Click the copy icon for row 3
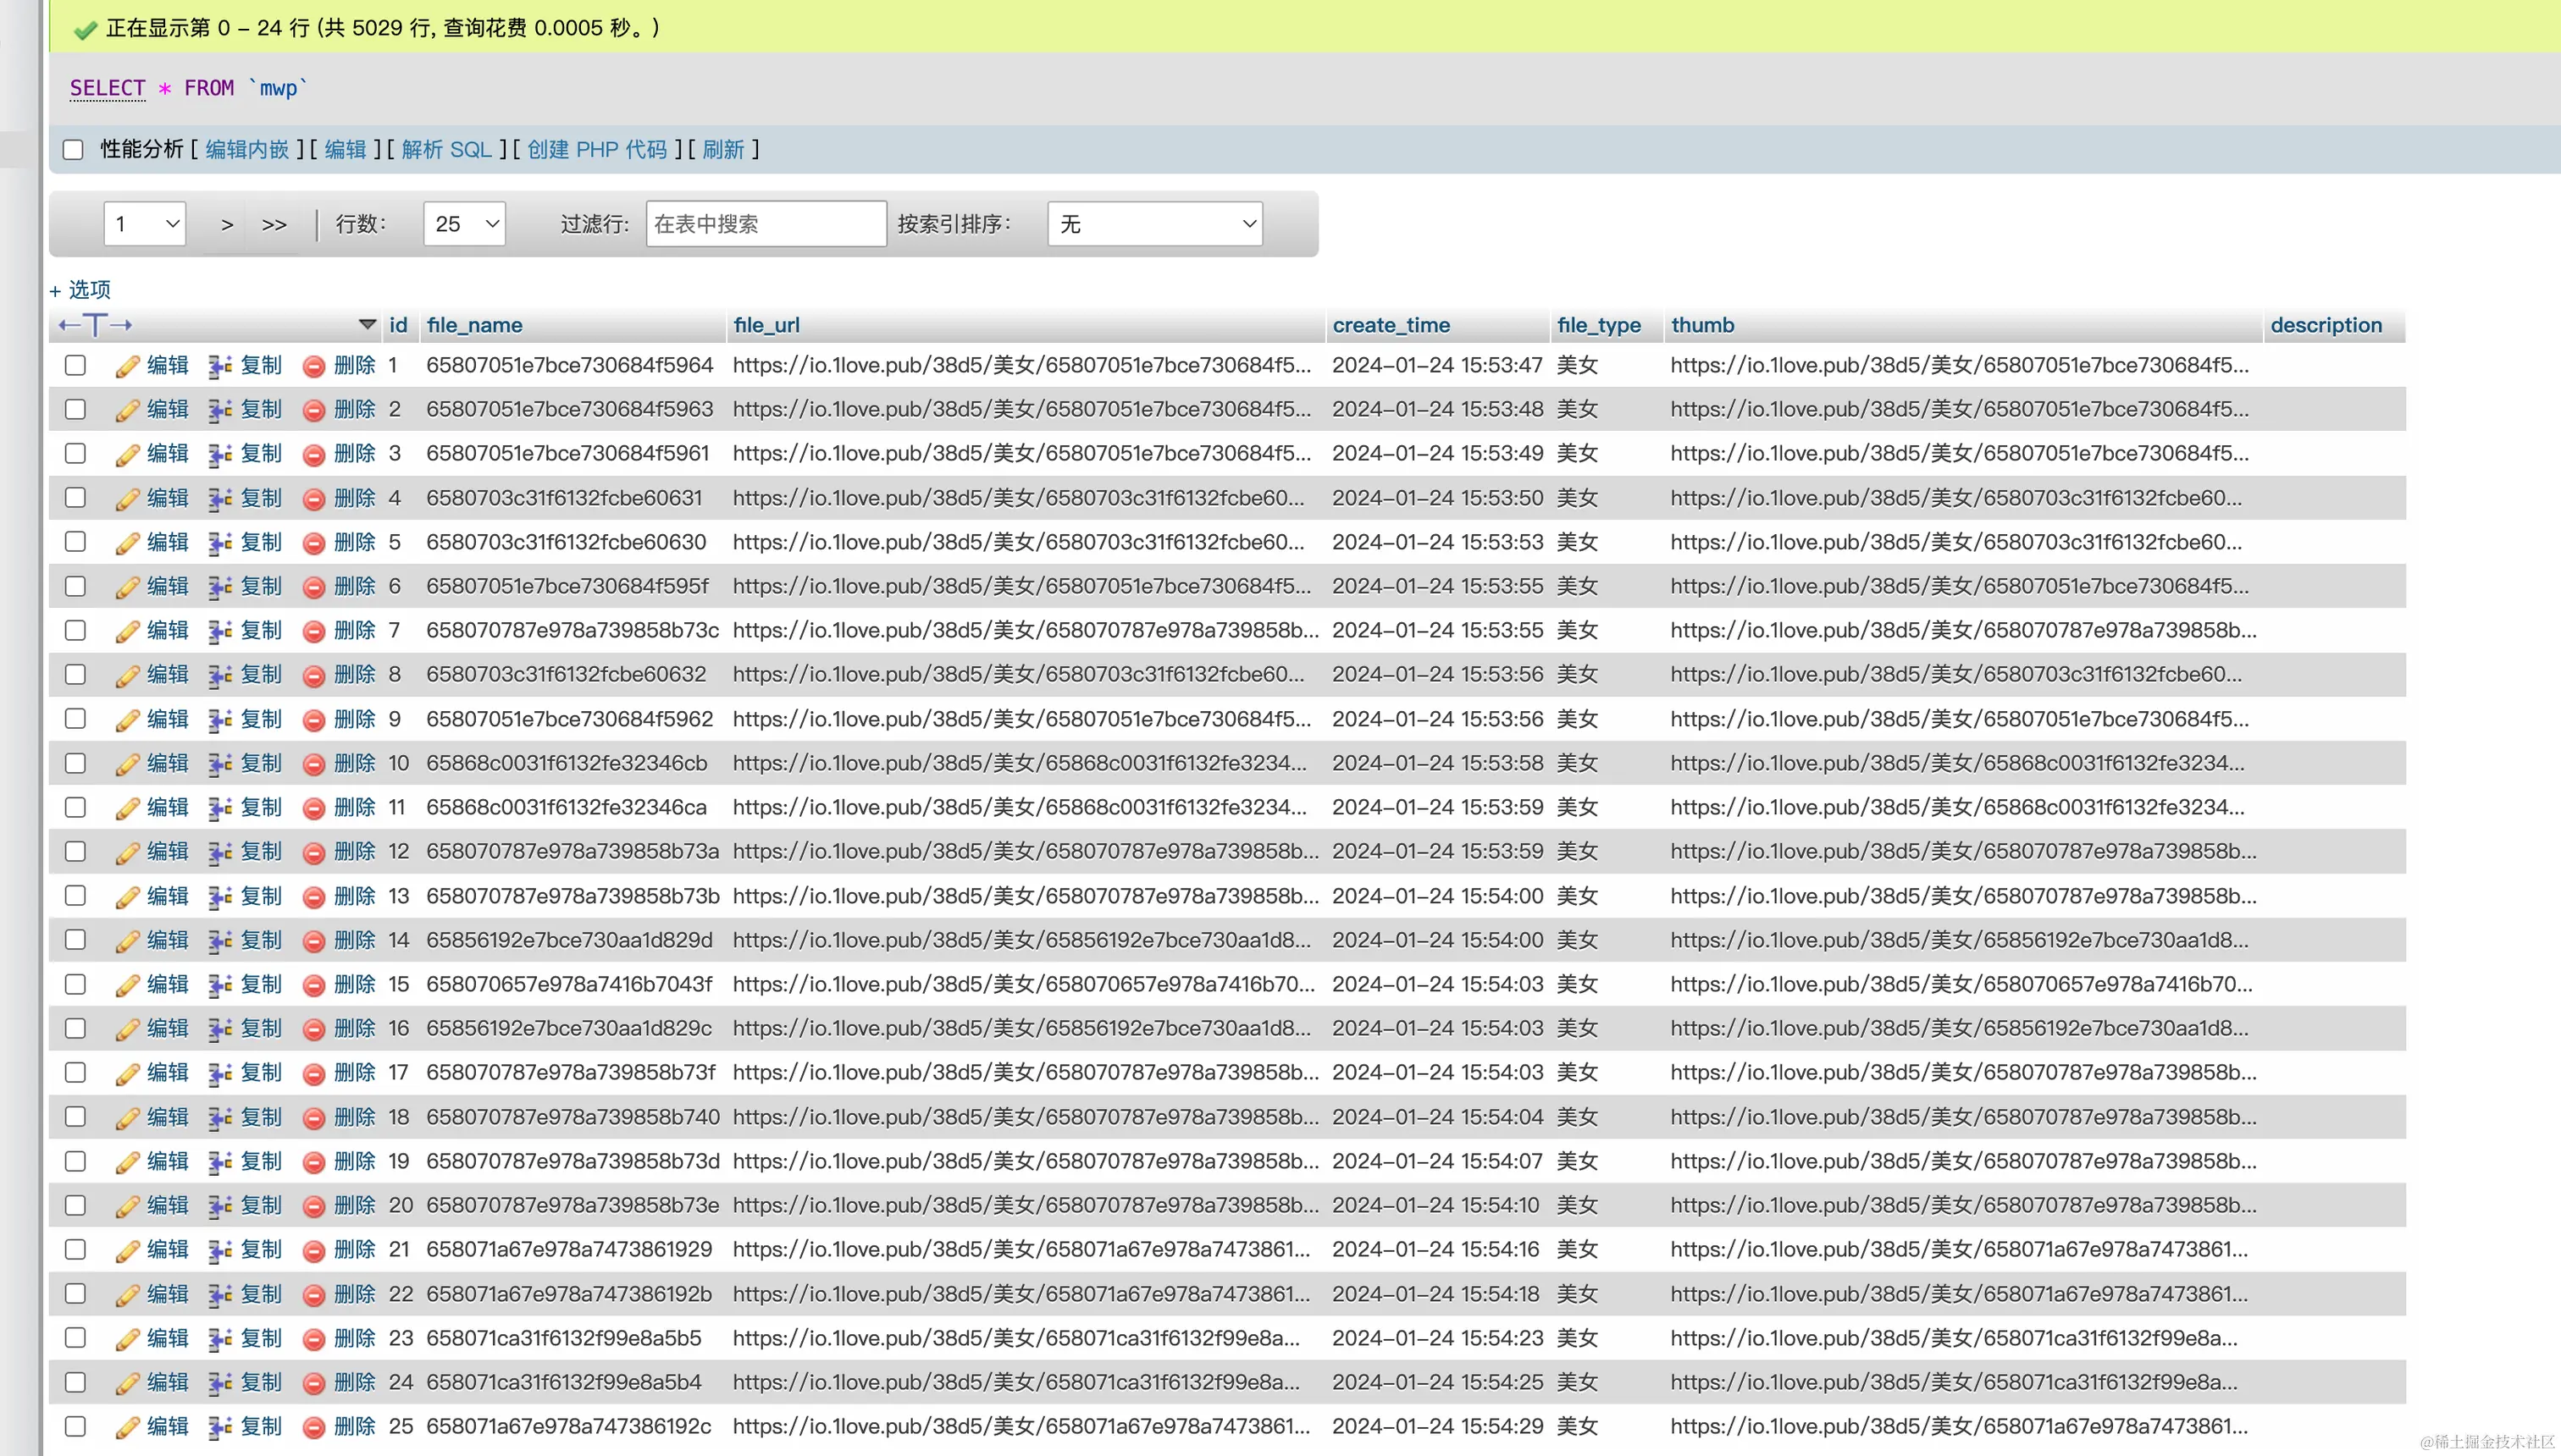2561x1456 pixels. [x=220, y=454]
